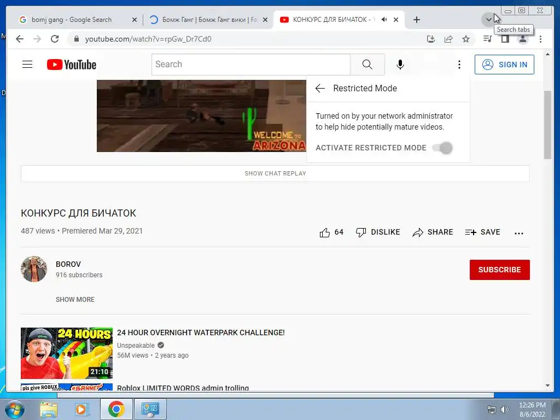Click the network icon in system tray
Image resolution: width=560 pixels, height=420 pixels.
(x=492, y=409)
